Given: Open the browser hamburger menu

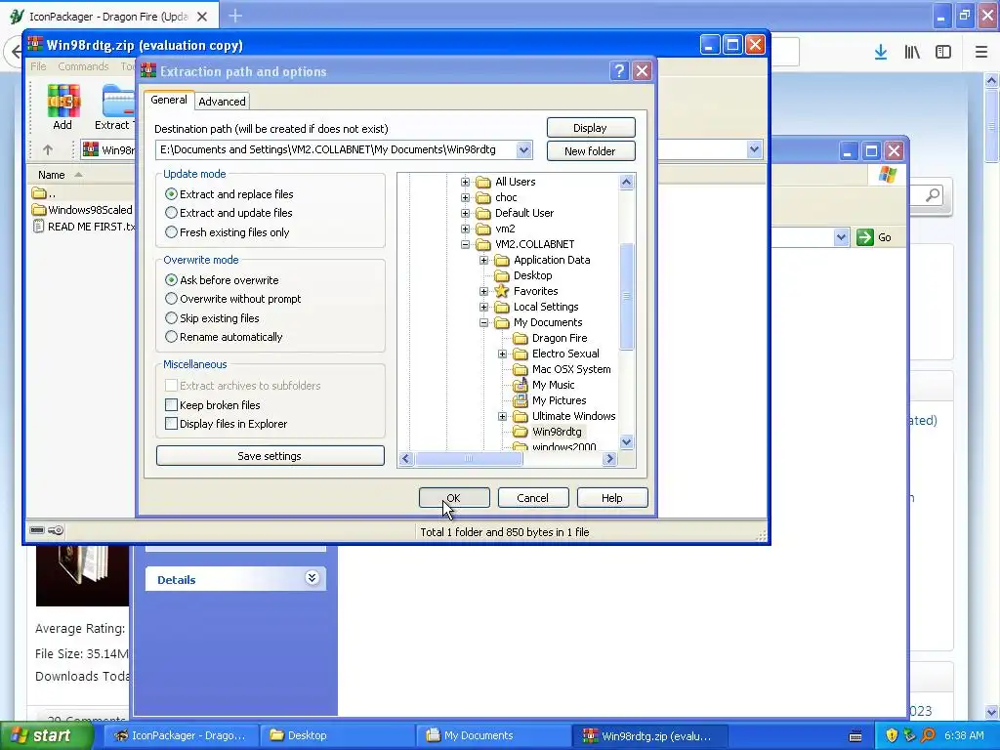Looking at the screenshot, I should (x=981, y=53).
